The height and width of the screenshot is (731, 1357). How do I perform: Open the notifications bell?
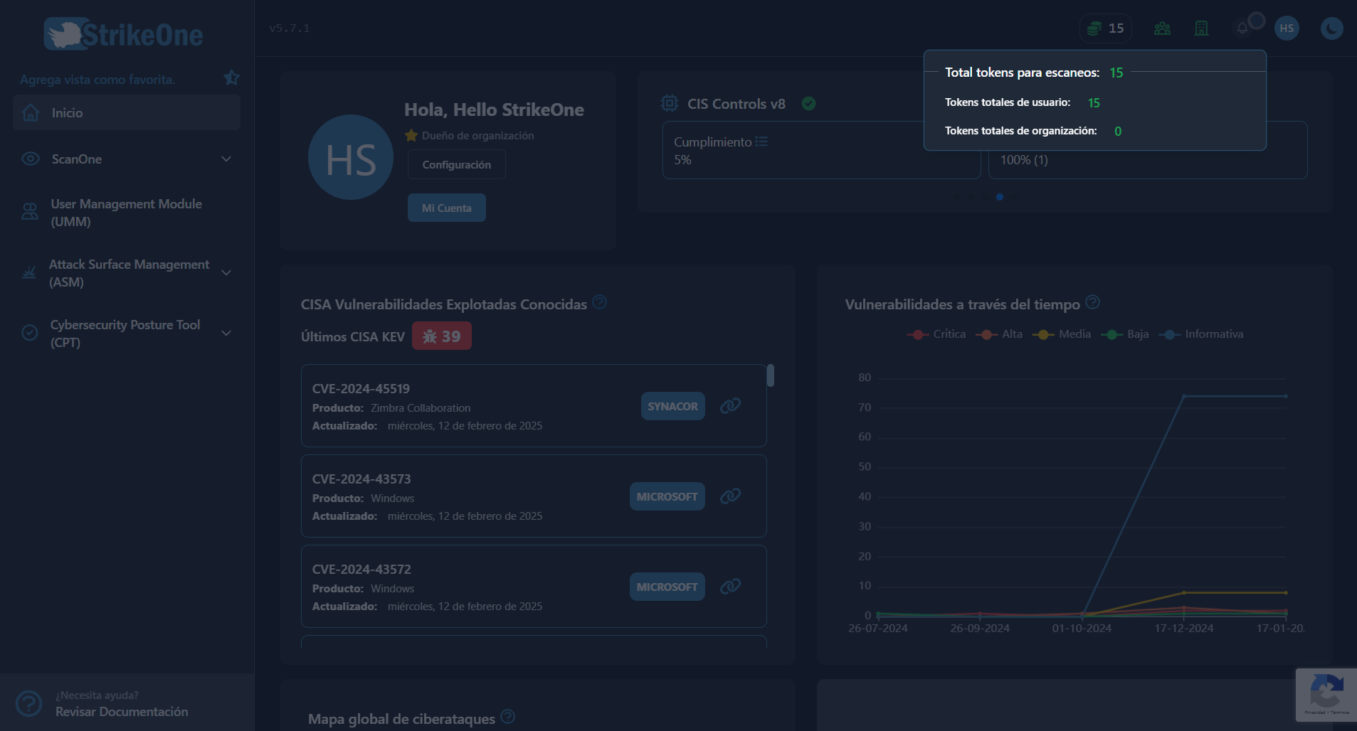click(x=1242, y=28)
